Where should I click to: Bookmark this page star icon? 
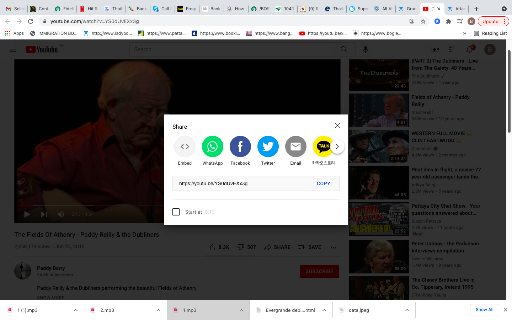423,21
